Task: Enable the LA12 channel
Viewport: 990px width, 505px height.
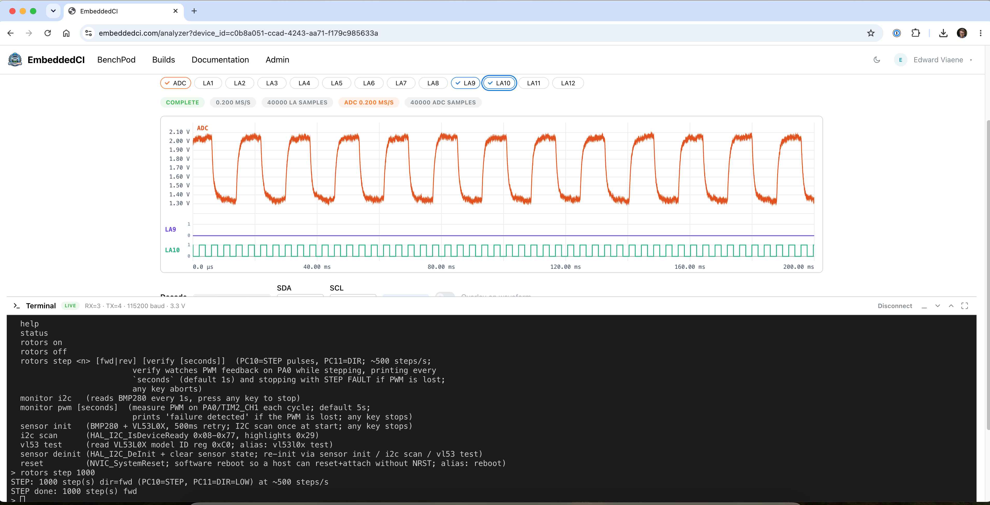Action: [568, 83]
